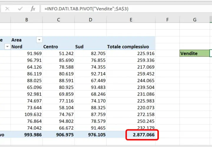The width and height of the screenshot is (212, 147).
Task: Click cell with value 74.355
Action: coord(90,67)
